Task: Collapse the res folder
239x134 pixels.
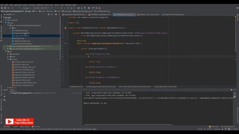Action: [6, 51]
